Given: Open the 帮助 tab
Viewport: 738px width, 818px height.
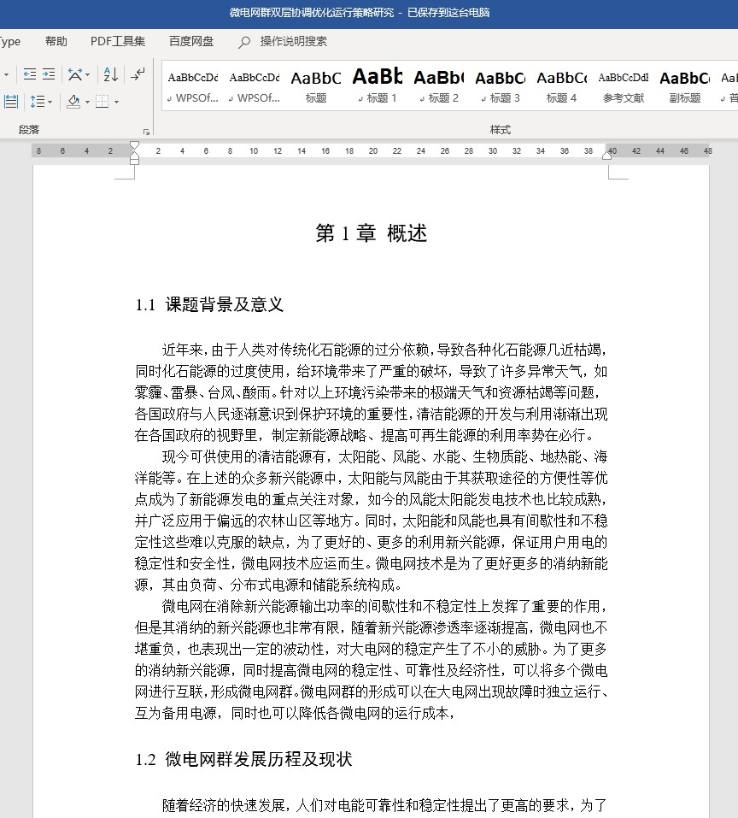Looking at the screenshot, I should pos(56,41).
